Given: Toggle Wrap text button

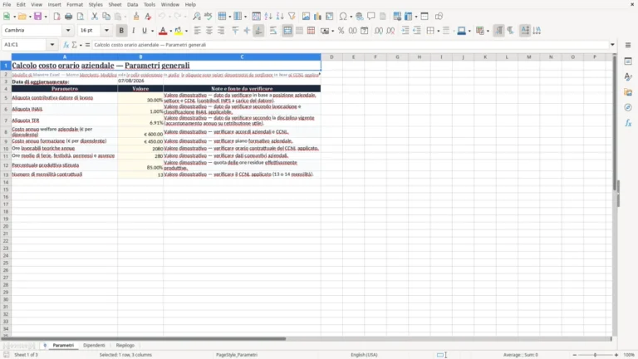Looking at the screenshot, I should [273, 31].
